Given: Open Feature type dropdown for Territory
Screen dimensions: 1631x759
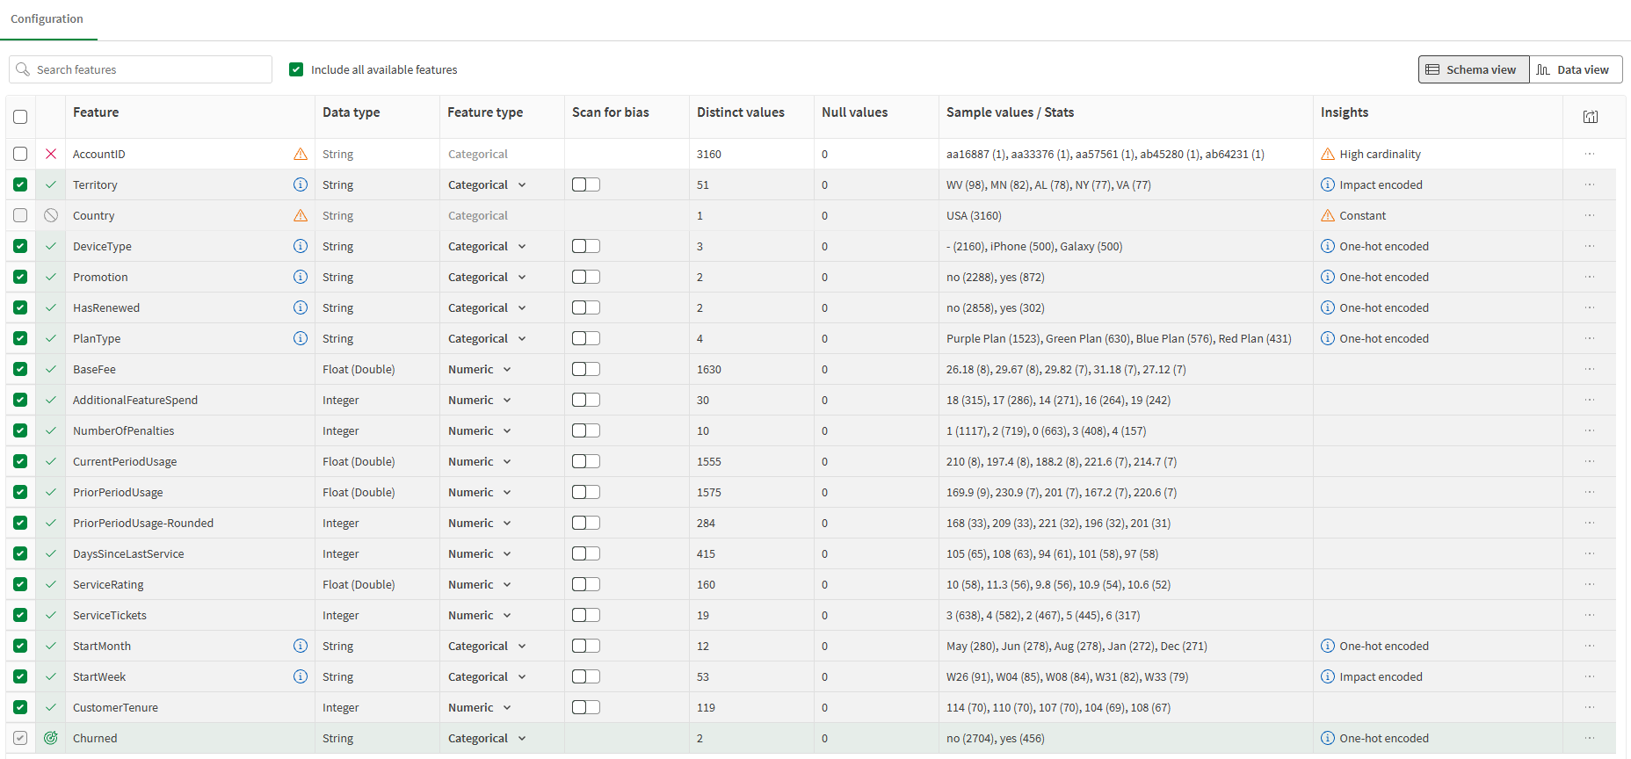Looking at the screenshot, I should [487, 184].
